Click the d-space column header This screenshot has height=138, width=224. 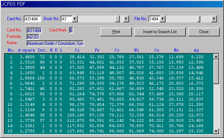pos(26,50)
